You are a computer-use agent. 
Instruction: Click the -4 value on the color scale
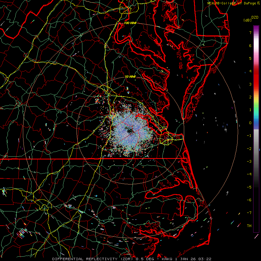249,174
